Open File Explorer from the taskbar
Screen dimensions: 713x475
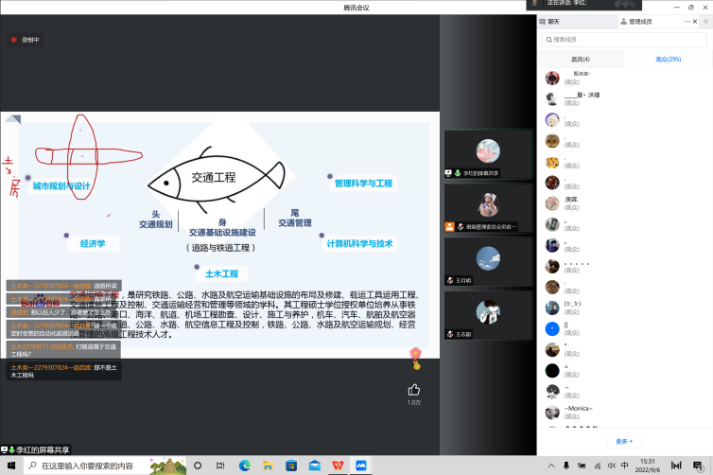267,466
